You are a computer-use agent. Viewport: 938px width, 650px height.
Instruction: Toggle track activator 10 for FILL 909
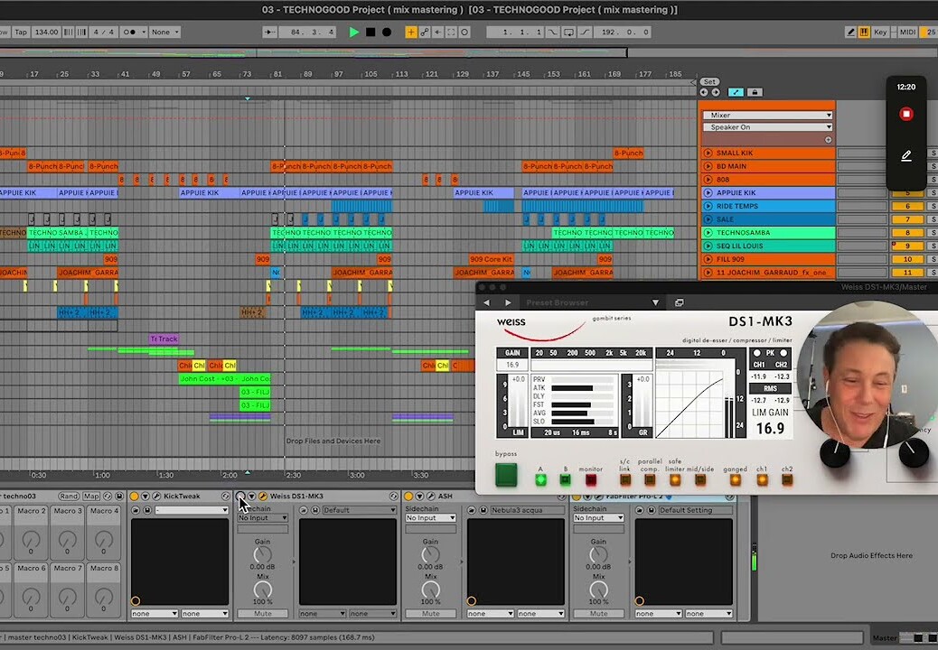(907, 259)
